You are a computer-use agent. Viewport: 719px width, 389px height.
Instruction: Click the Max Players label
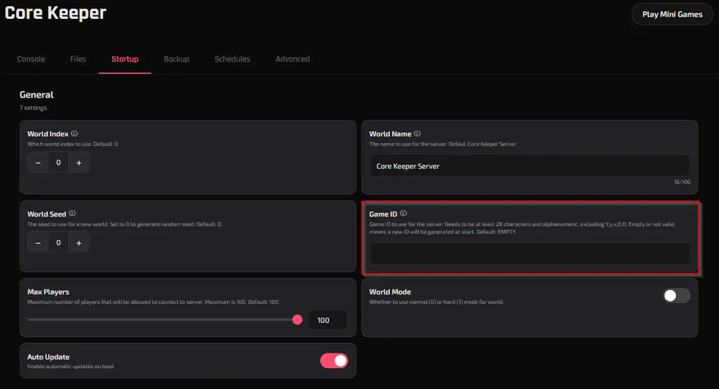click(48, 292)
